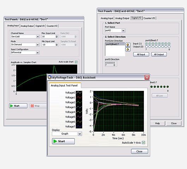Click the All Low button

[x=159, y=95]
